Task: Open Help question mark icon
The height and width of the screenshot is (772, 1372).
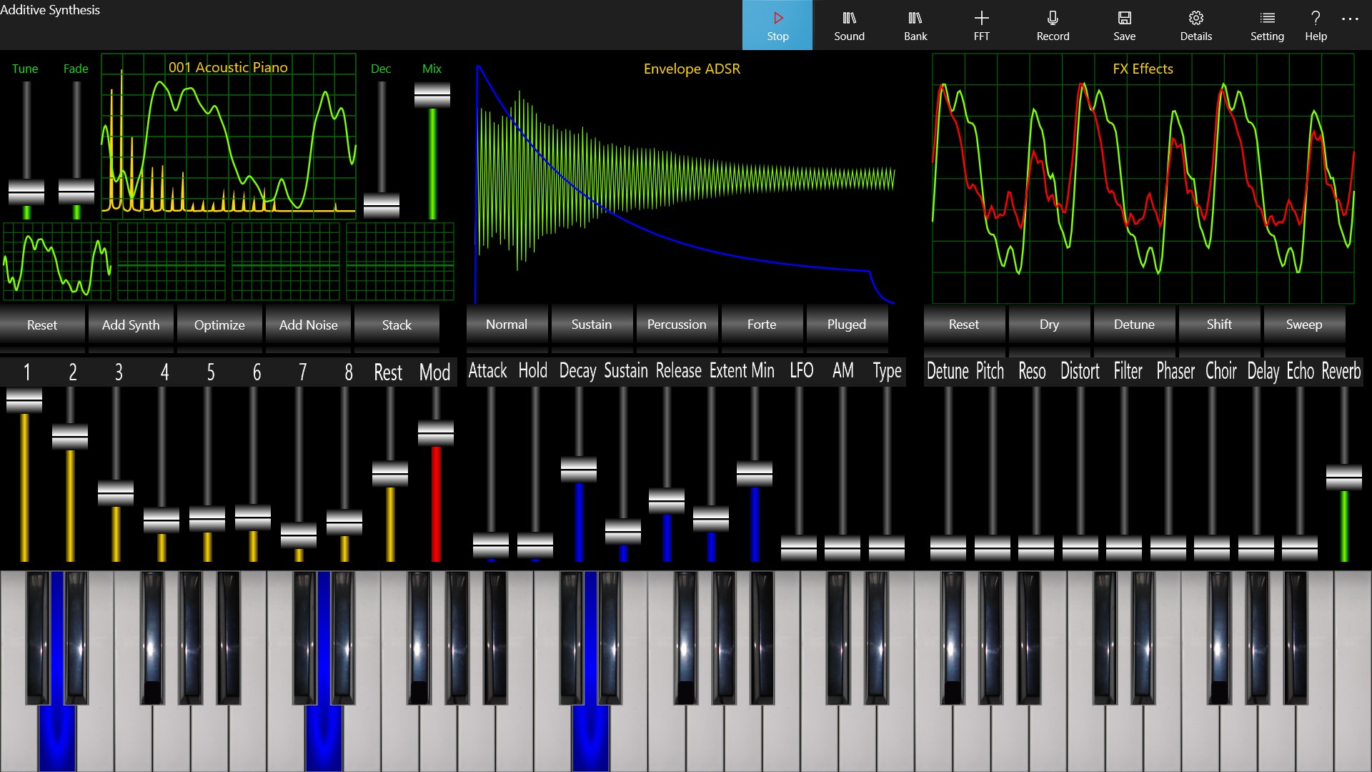Action: pos(1316,25)
